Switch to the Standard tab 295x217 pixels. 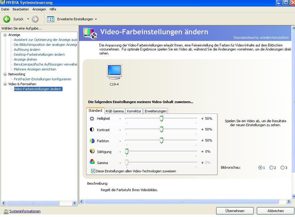point(95,111)
